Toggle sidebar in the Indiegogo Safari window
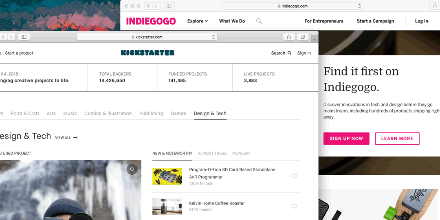The height and width of the screenshot is (220, 440). coord(169,6)
